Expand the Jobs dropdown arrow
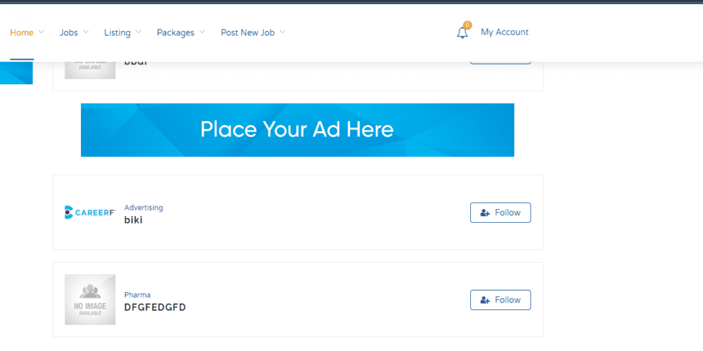This screenshot has width=703, height=351. 84,32
